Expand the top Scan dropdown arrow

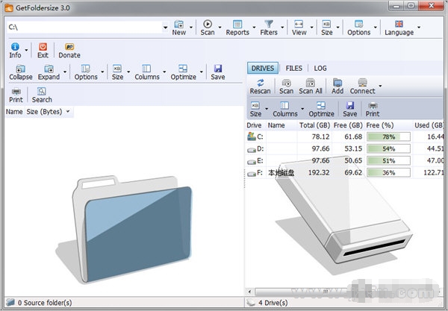click(220, 28)
